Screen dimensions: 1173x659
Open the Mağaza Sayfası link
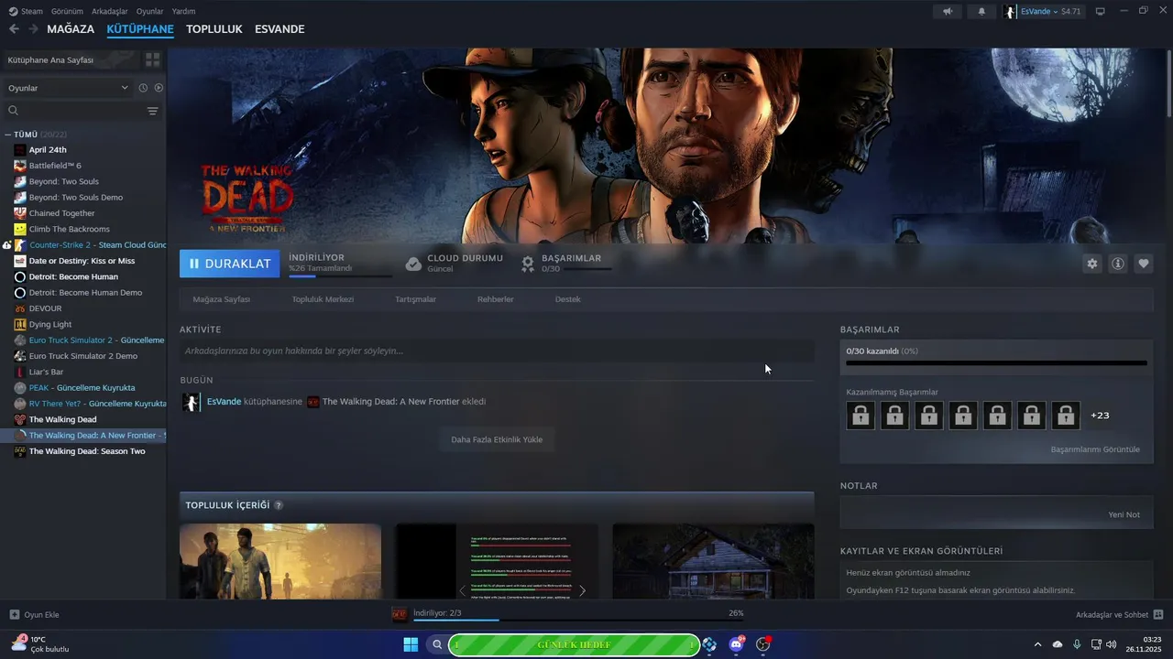click(222, 299)
